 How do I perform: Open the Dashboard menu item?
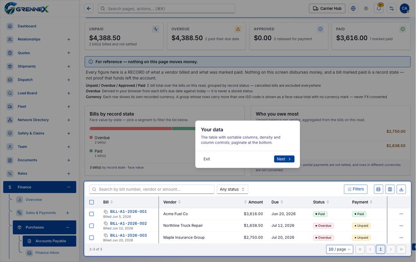coord(40,26)
